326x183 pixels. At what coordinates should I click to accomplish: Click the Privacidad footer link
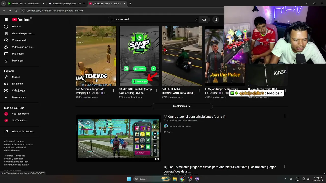click(20, 156)
